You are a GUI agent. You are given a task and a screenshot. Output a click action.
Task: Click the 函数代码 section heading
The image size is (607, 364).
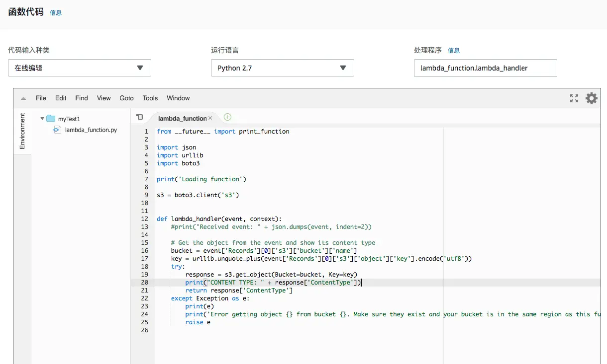pos(26,12)
